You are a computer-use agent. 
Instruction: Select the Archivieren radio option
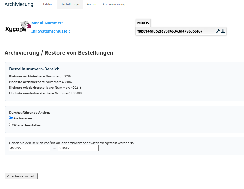(x=11, y=118)
